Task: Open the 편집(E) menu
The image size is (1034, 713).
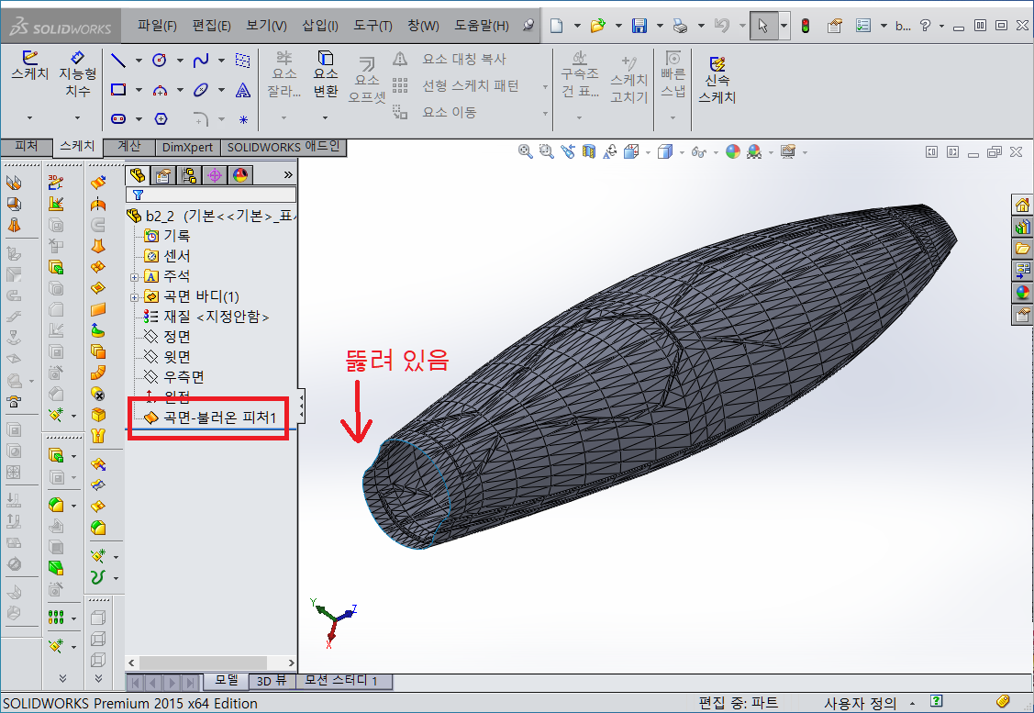Action: pos(211,26)
